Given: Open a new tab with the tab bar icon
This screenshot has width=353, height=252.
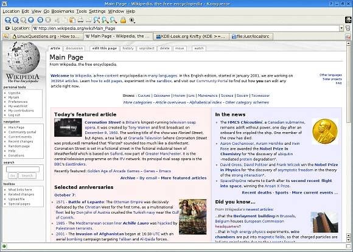Looking at the screenshot, I should coord(5,37).
